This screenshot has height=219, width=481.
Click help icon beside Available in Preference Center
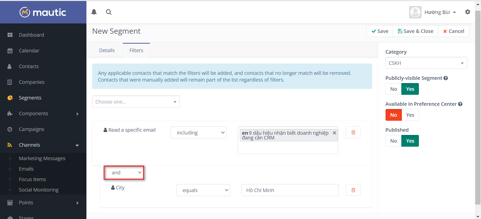pos(460,104)
